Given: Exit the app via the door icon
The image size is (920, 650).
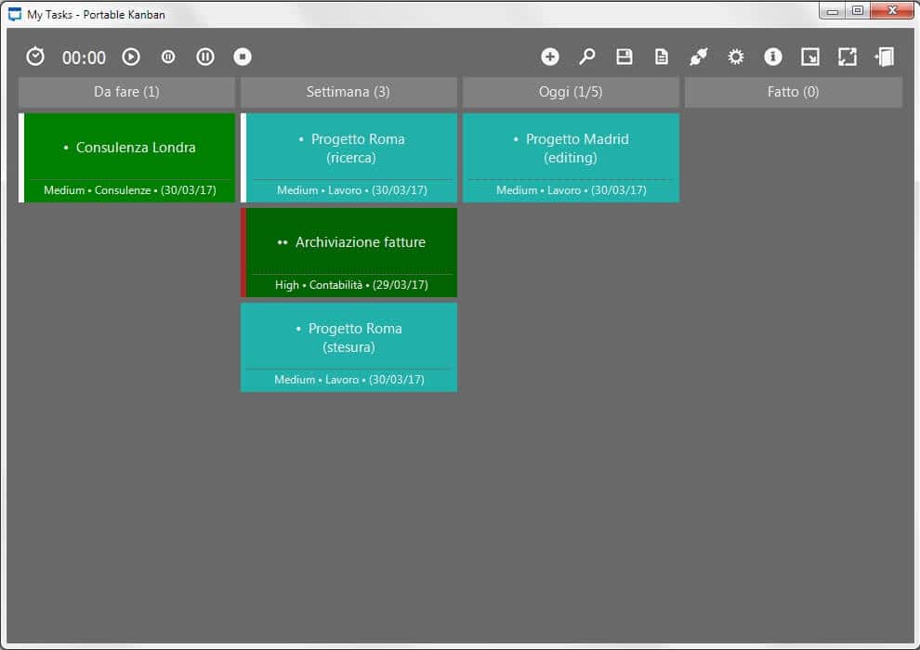Looking at the screenshot, I should pyautogui.click(x=884, y=57).
